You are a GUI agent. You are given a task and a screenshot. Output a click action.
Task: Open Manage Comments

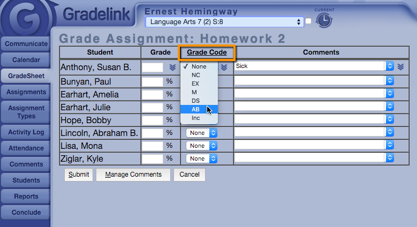[x=133, y=175]
